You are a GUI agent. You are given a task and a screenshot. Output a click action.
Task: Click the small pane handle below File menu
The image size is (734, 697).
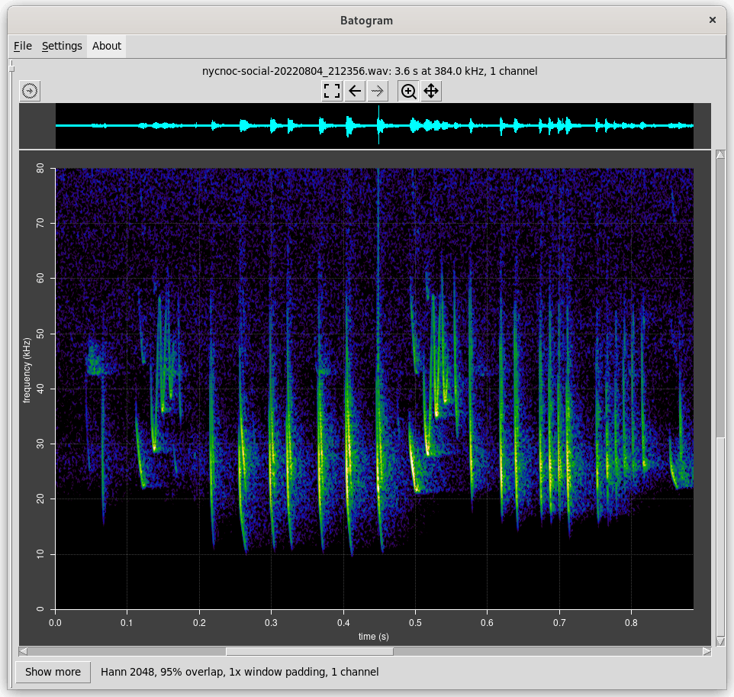point(11,69)
